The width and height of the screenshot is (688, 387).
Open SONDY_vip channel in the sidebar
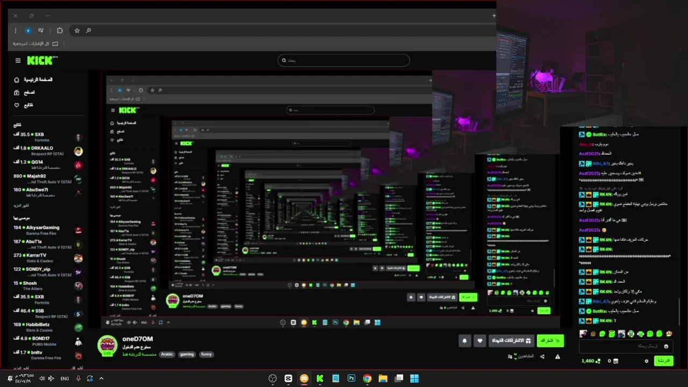pos(48,272)
